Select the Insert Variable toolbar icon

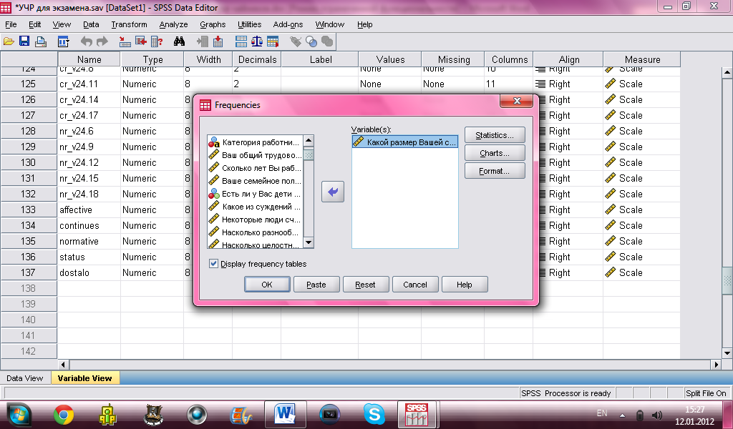pyautogui.click(x=218, y=41)
